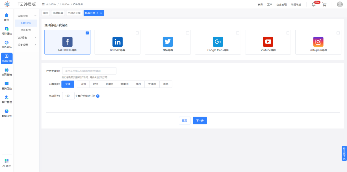347x172 pixels.
Task: Select 非洲 region option
Action: [138, 84]
